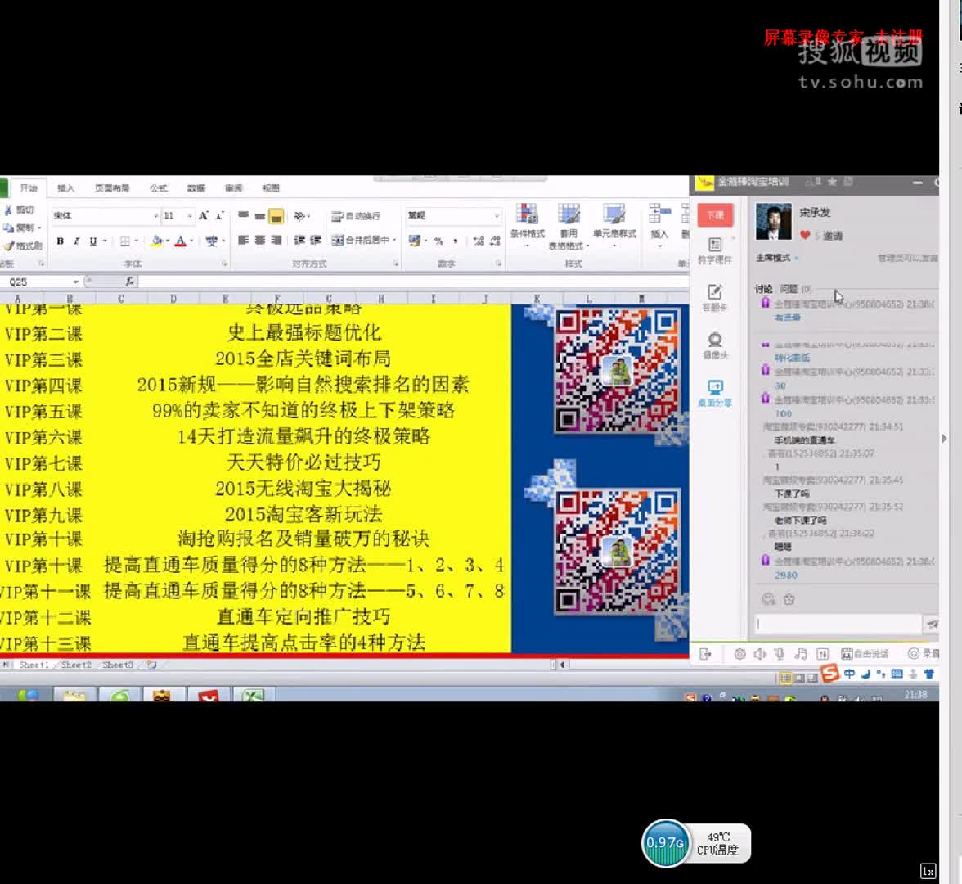Open 答题卡 answer card icon
962x884 pixels.
715,298
